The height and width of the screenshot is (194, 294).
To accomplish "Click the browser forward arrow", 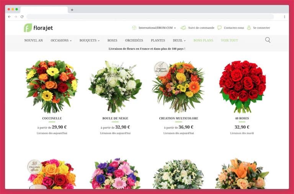I will (16, 17).
